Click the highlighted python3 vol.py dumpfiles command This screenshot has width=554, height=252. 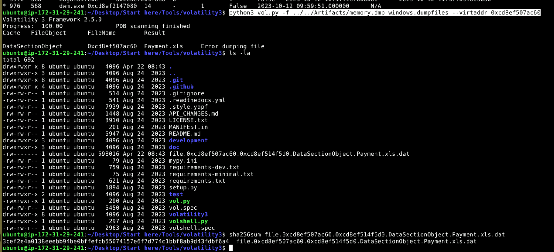tap(384, 13)
